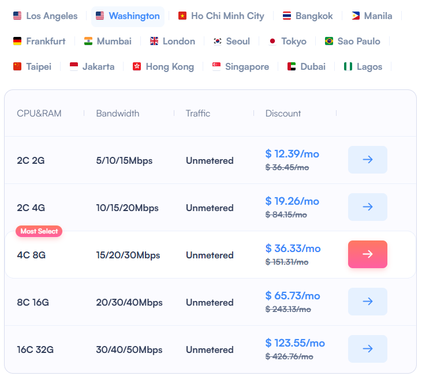Show Singapore location plans
This screenshot has width=422, height=376.
tap(241, 67)
